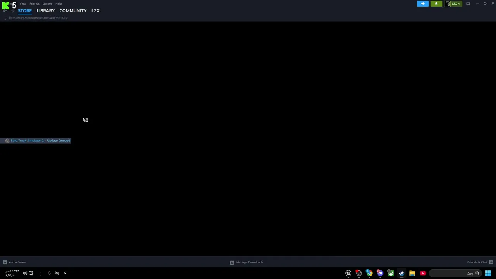Click Euro Truck Simulator 2 tooltip text
Image resolution: width=496 pixels, height=279 pixels.
coord(40,141)
